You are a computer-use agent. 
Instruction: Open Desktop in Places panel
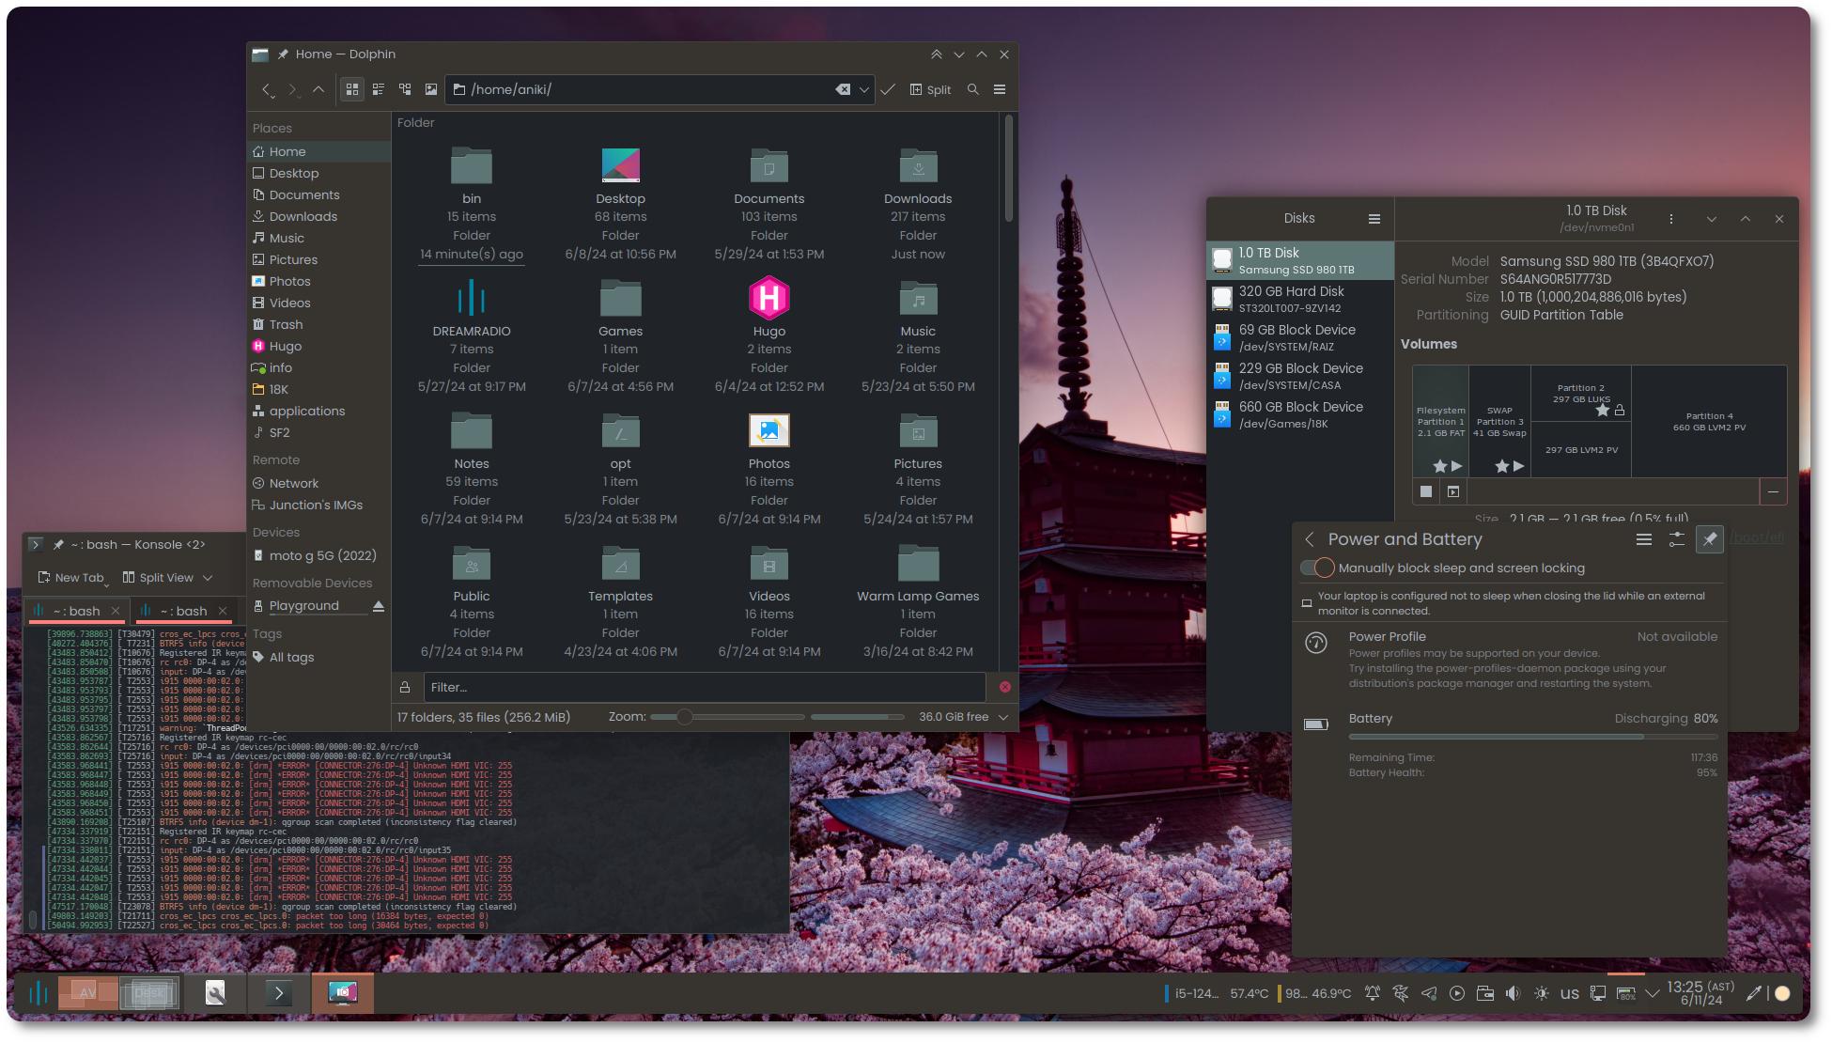(x=318, y=173)
